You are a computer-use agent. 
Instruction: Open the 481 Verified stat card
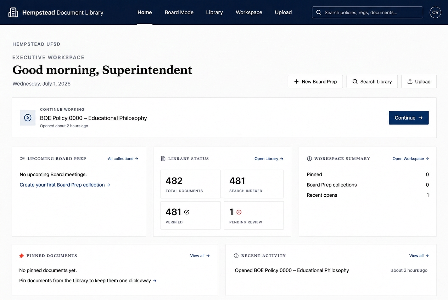(190, 215)
